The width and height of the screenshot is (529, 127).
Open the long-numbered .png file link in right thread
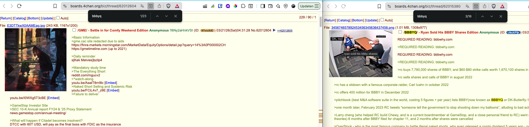(x=363, y=27)
